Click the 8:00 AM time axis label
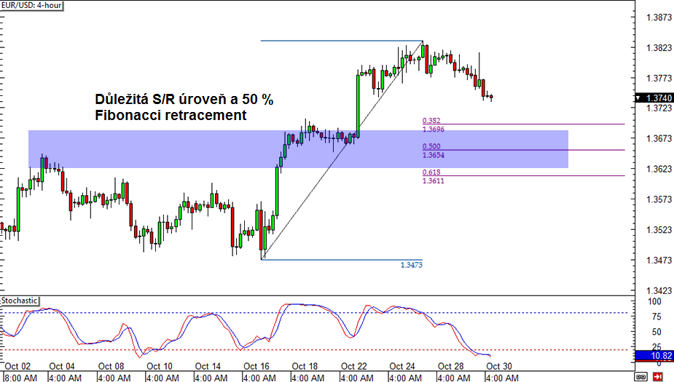Screen dimensions: 674x382 [20, 378]
